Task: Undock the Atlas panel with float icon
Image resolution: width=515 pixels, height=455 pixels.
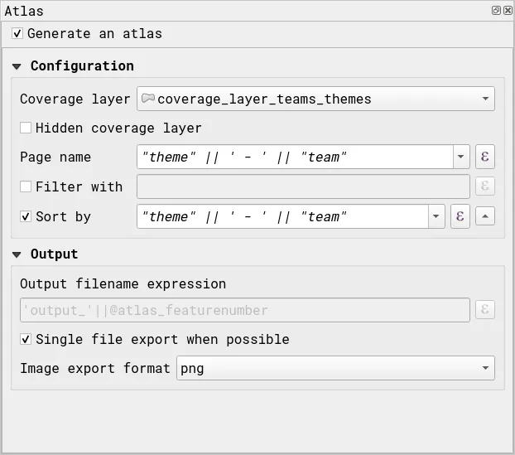Action: click(x=496, y=11)
